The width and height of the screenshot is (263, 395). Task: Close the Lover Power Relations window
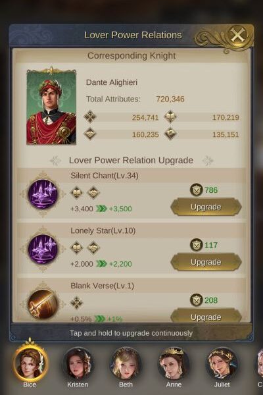(237, 35)
